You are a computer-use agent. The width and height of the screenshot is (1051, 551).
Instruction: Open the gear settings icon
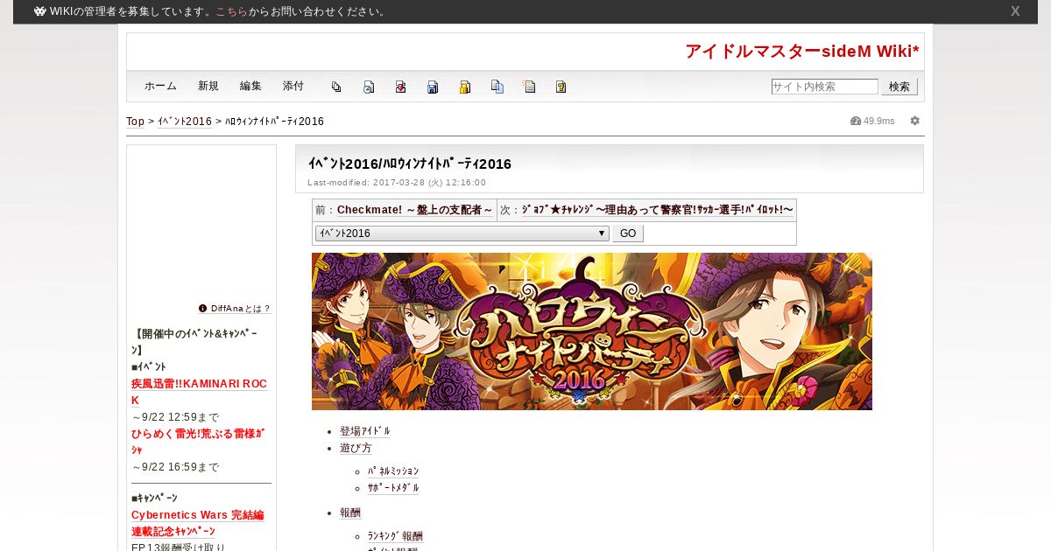[x=915, y=121]
